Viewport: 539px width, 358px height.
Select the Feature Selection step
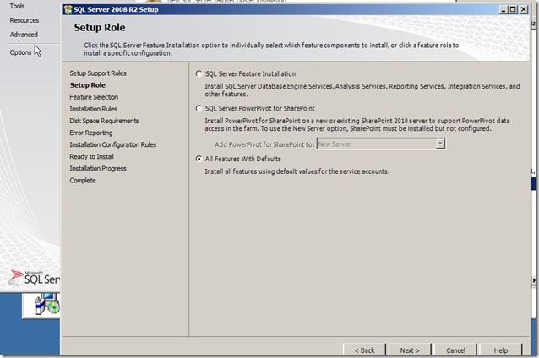pos(94,97)
